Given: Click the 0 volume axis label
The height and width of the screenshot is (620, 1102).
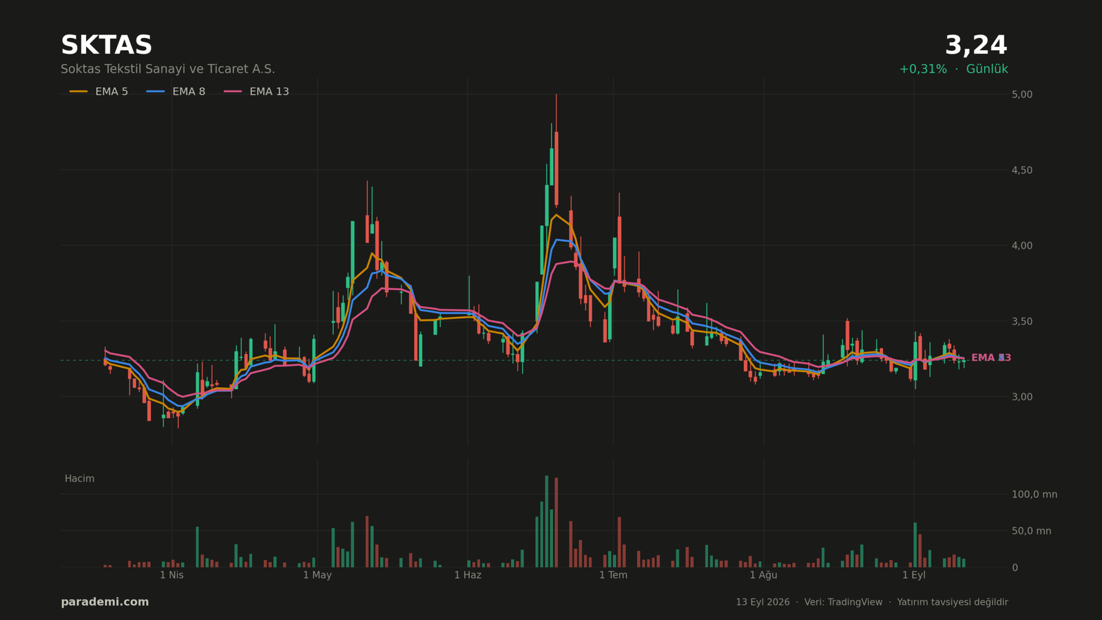Looking at the screenshot, I should [x=1015, y=568].
